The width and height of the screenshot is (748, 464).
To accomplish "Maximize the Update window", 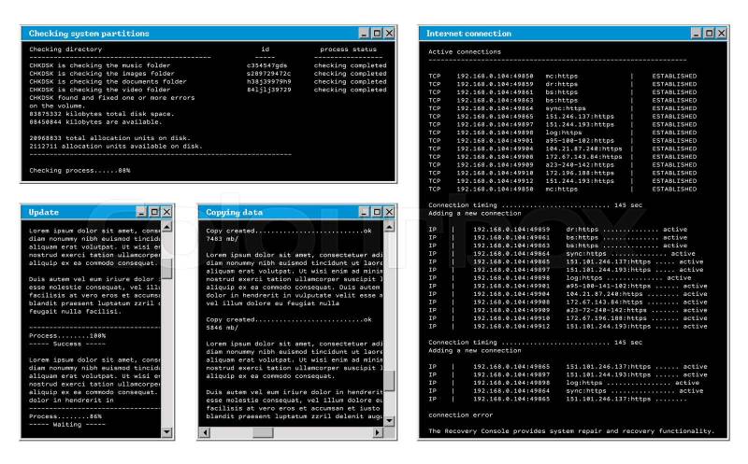I will pos(154,212).
